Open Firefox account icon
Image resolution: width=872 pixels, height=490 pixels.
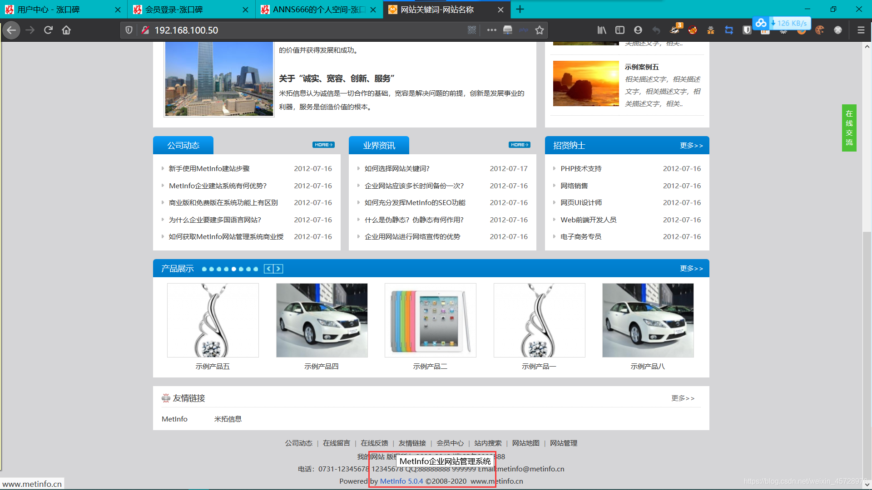[638, 30]
